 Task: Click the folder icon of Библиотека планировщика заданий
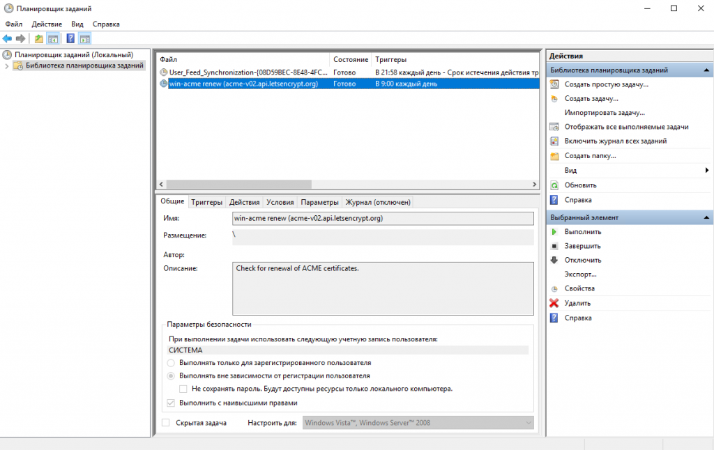click(18, 66)
